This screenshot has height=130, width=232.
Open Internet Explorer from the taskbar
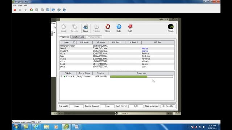tap(36, 127)
